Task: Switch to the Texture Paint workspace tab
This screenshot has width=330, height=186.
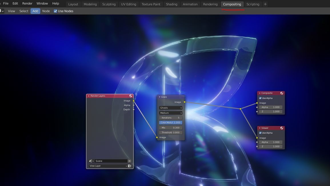Action: point(151,4)
